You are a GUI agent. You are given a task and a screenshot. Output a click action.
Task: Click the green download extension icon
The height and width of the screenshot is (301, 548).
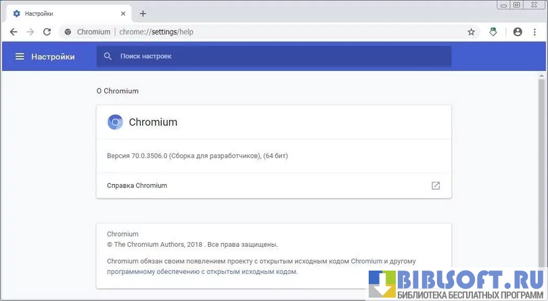493,32
